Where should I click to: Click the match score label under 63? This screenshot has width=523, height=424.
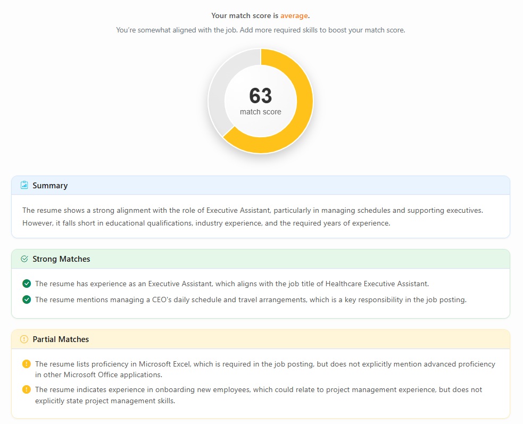pyautogui.click(x=261, y=112)
